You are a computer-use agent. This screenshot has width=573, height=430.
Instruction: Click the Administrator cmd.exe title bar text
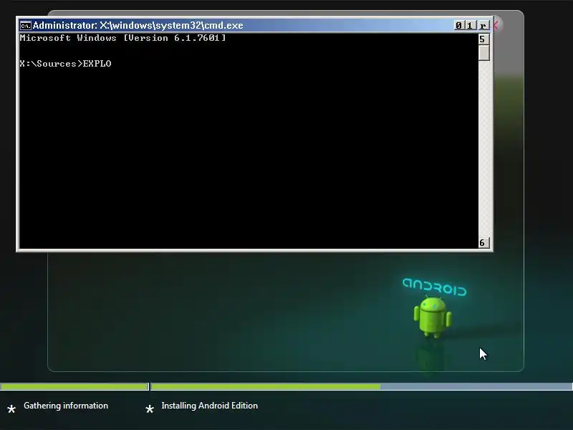click(138, 25)
